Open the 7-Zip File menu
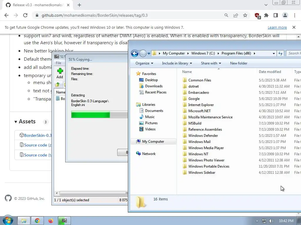301x225 pixels. (x=58, y=63)
